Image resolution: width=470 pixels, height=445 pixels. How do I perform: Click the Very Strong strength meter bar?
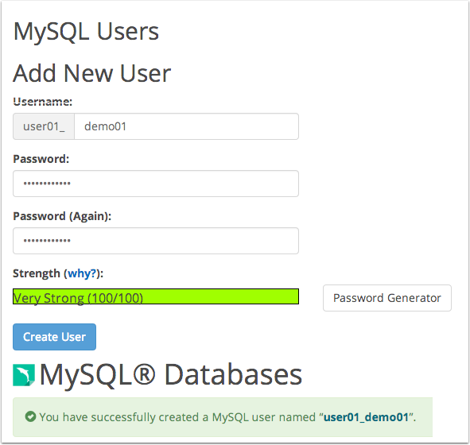156,296
